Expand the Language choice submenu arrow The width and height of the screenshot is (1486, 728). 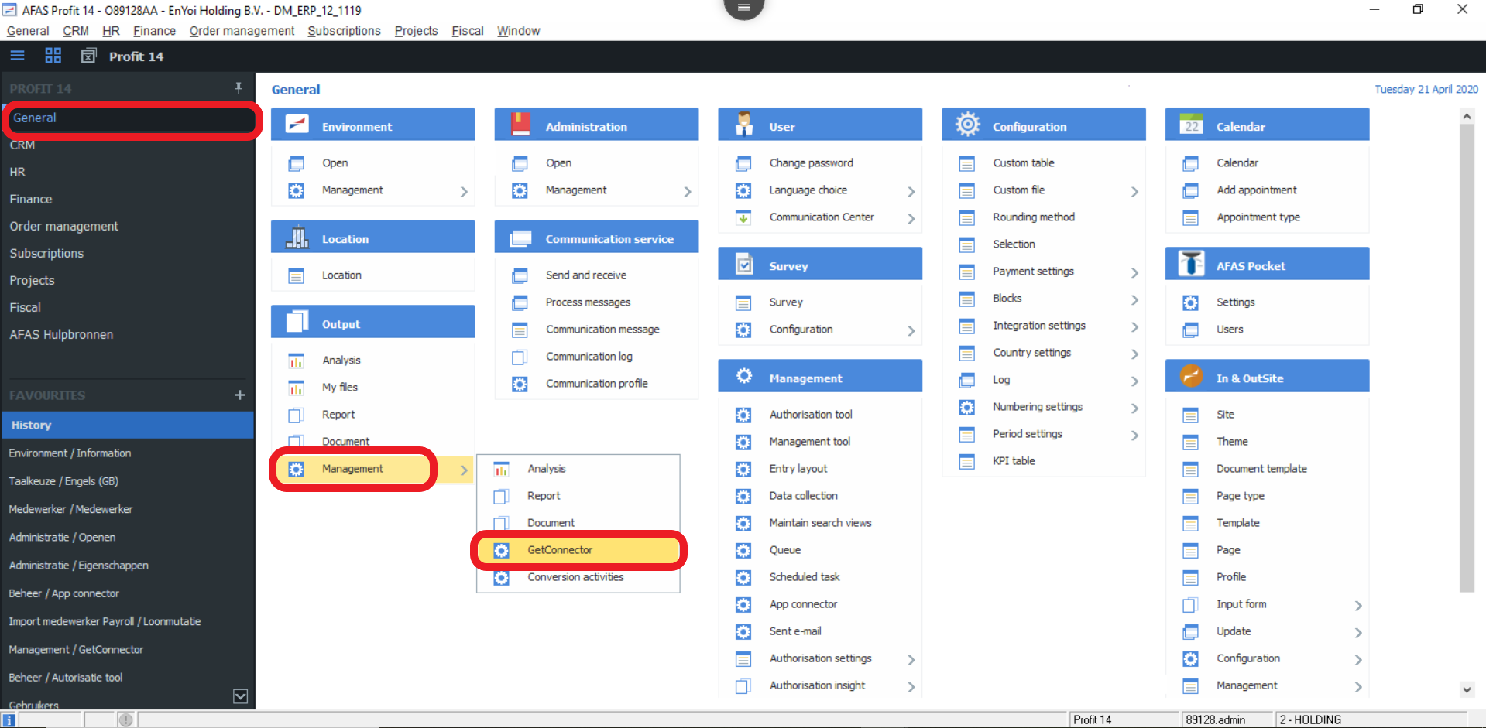[911, 191]
